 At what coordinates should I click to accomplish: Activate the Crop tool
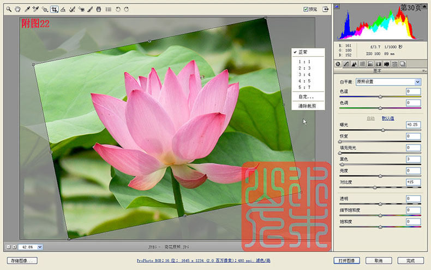point(54,9)
